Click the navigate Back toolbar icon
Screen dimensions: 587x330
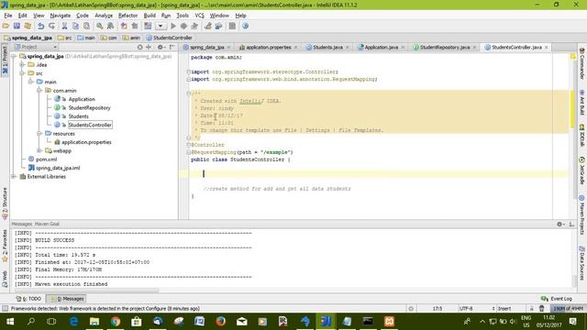point(124,26)
